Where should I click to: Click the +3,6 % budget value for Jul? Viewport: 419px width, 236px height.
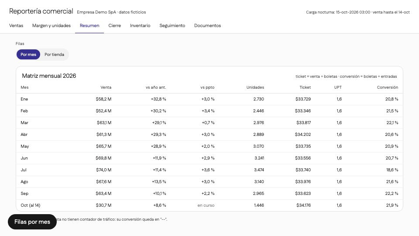point(208,170)
